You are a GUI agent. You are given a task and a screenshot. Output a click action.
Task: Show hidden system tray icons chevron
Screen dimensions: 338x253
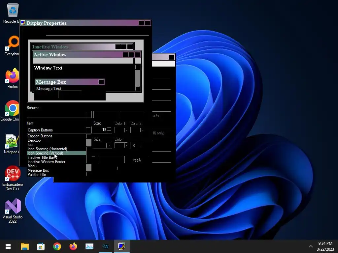point(311,246)
